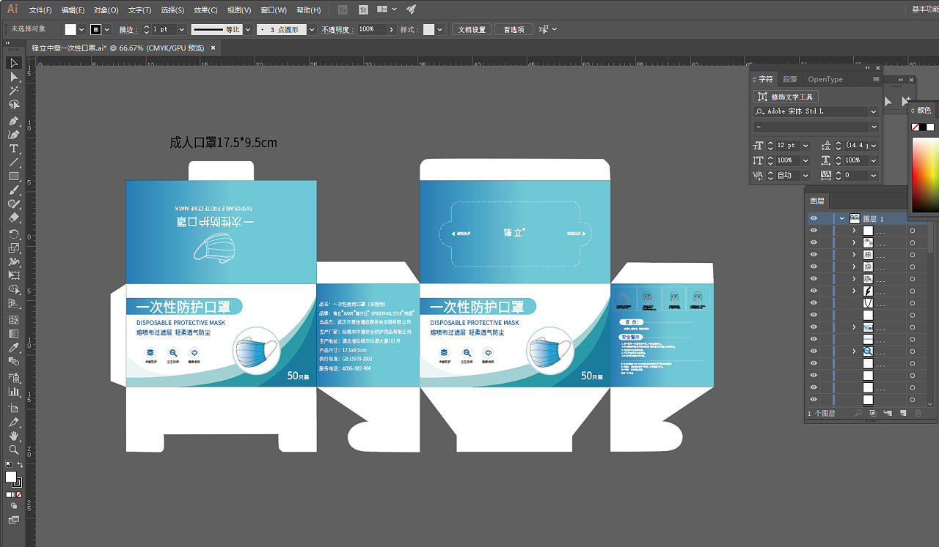
Task: Open the 12 pt font size dropdown
Action: [x=805, y=146]
